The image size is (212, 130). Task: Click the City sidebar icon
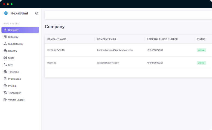(x=5, y=65)
